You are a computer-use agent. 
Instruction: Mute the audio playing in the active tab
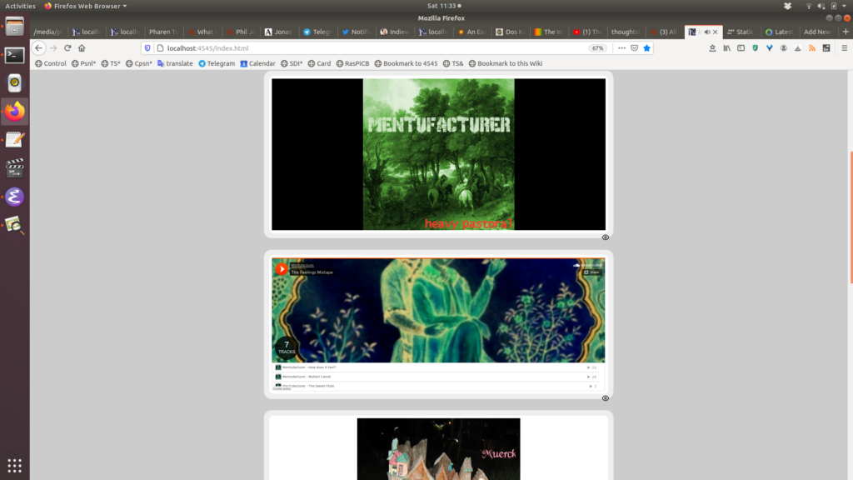707,32
